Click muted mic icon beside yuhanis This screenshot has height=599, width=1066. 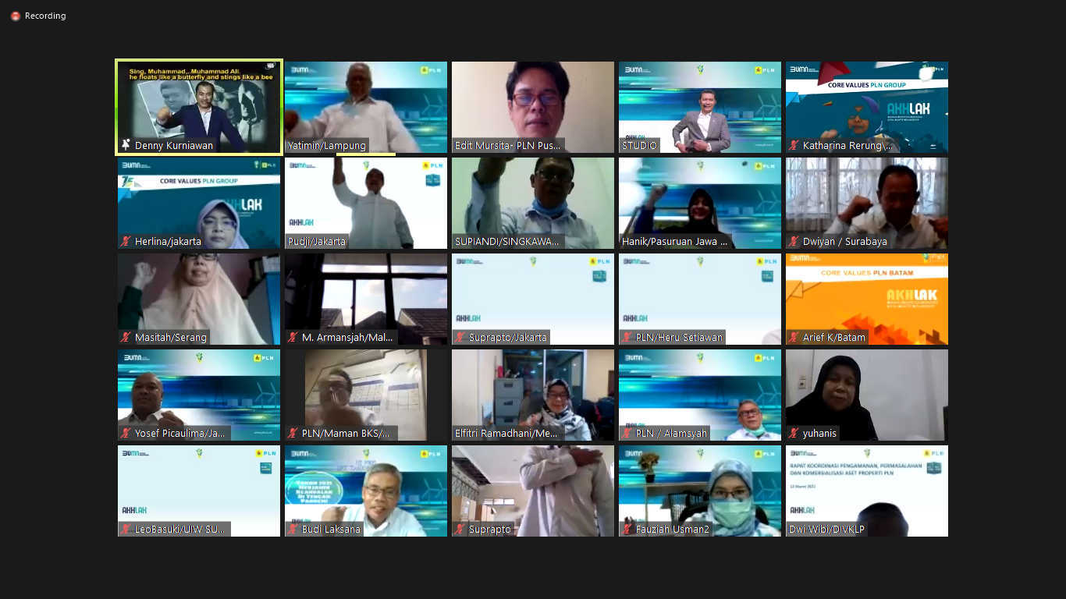point(794,434)
